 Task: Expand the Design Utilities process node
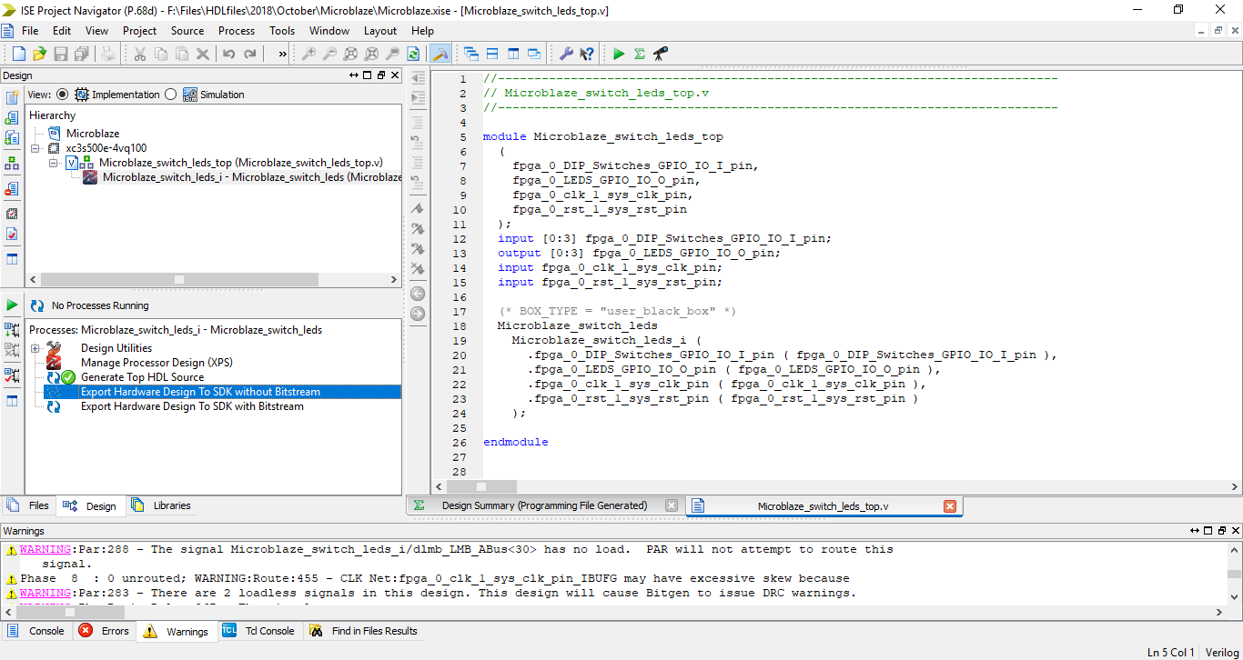coord(35,348)
